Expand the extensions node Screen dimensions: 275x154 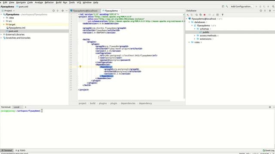coord(195,39)
